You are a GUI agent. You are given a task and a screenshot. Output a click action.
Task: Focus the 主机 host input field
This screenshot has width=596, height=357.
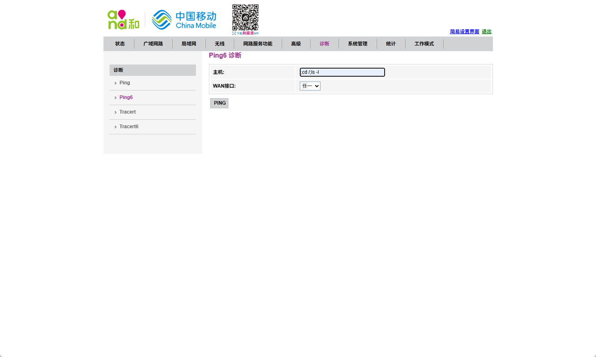point(342,72)
